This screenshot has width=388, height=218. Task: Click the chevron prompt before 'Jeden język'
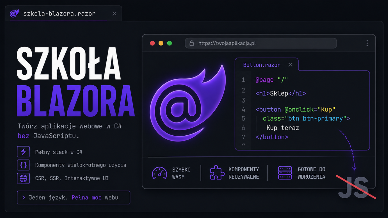tap(24, 198)
